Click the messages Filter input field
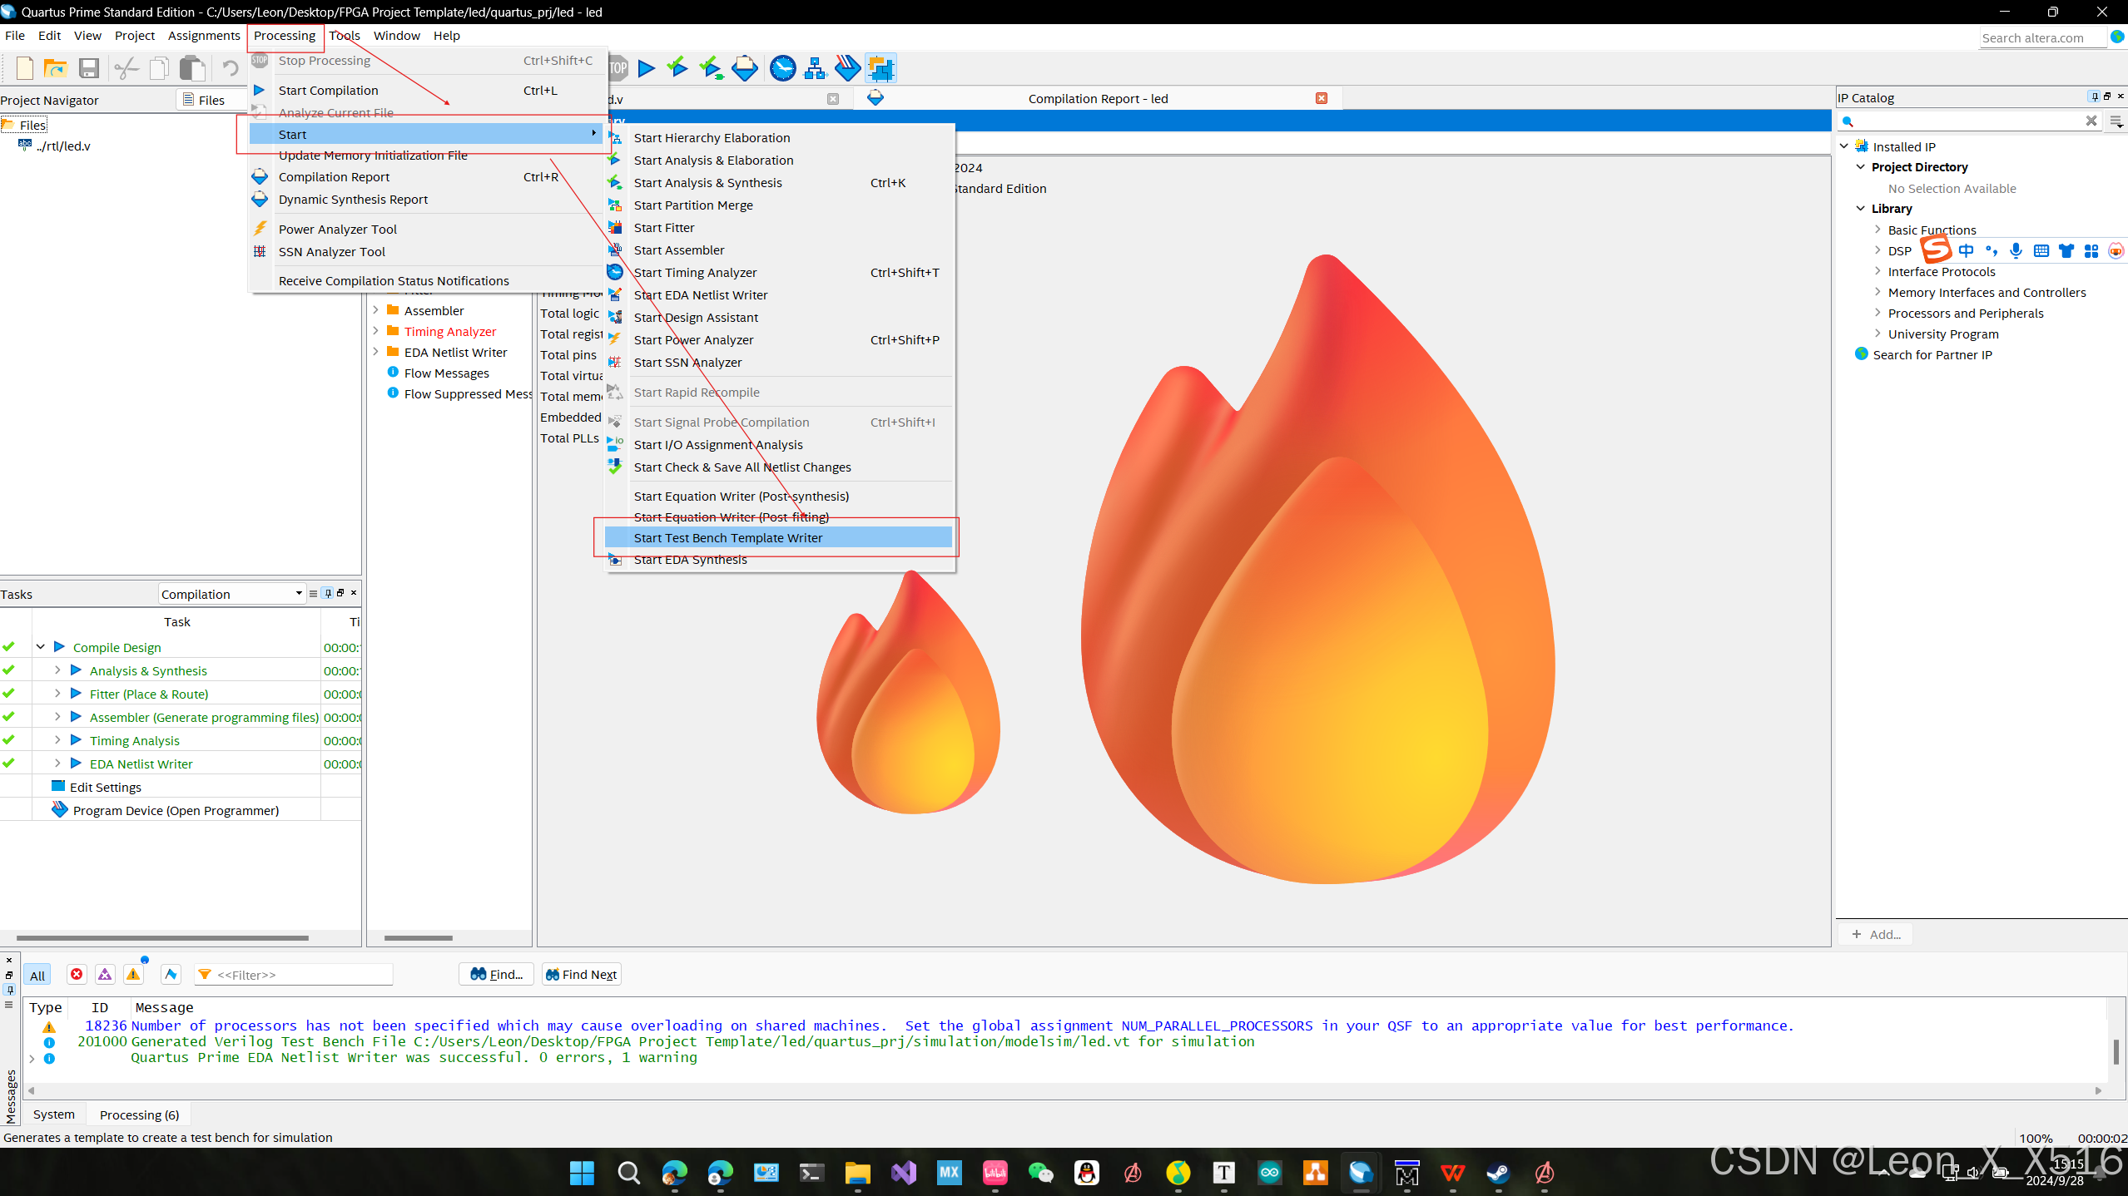 click(x=301, y=974)
